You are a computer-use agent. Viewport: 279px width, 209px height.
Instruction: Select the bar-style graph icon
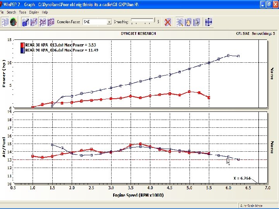pyautogui.click(x=26, y=22)
